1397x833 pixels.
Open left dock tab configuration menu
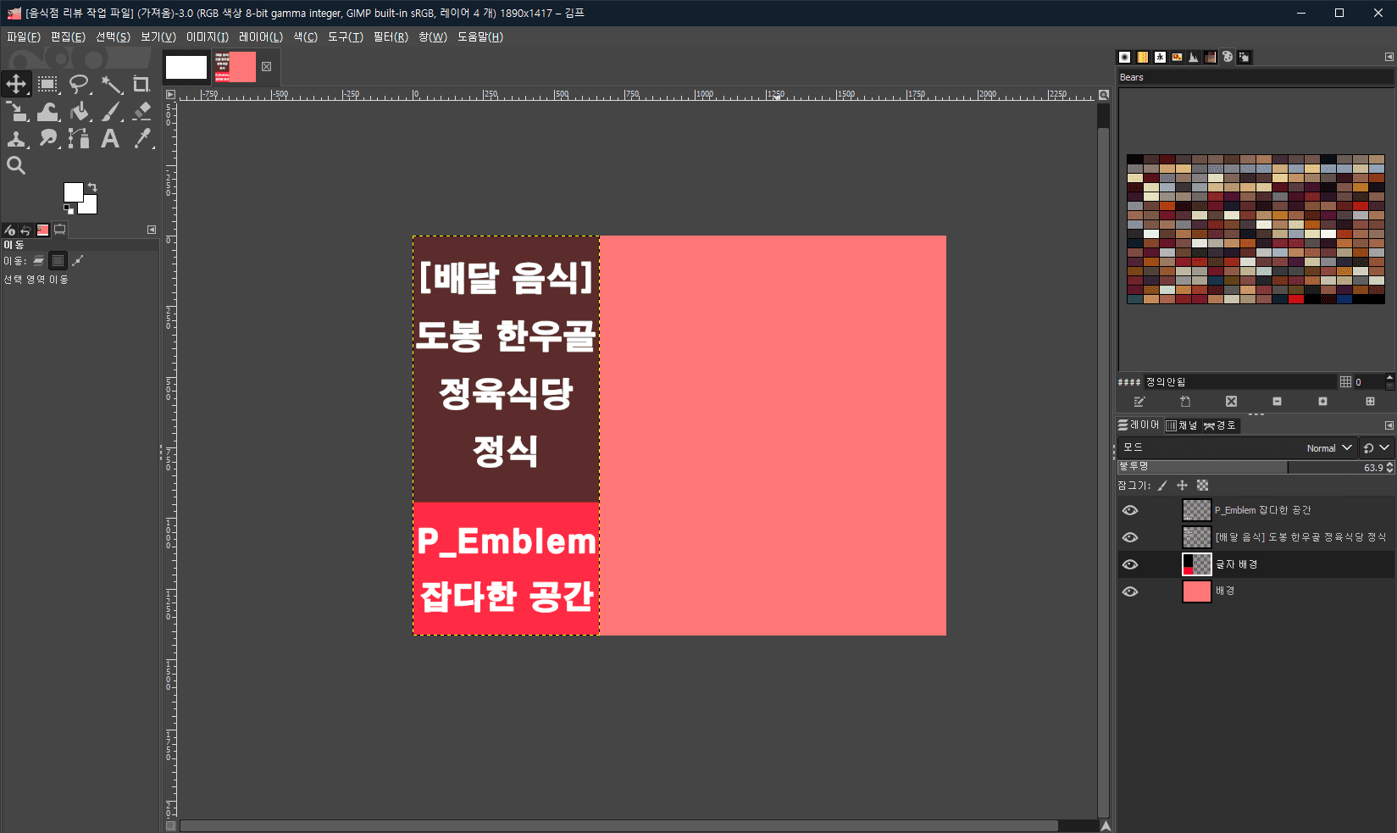coord(152,230)
